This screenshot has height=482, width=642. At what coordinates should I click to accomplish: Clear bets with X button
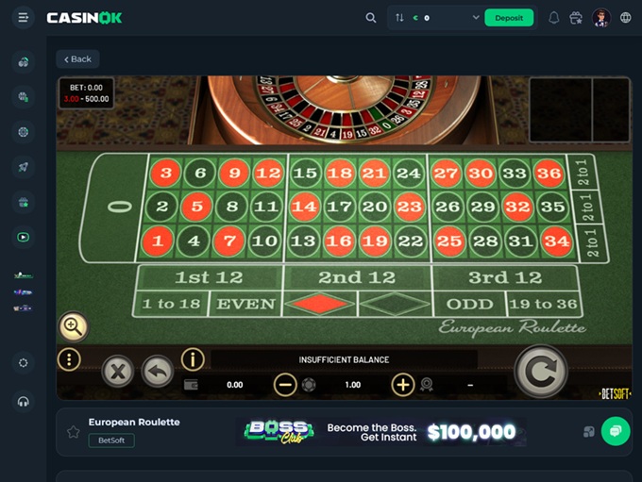tap(118, 372)
